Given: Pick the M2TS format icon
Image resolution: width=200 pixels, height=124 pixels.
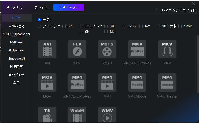Looking at the screenshot, I should 107,49.
